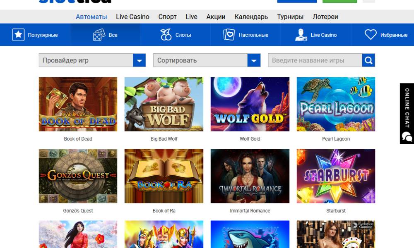Go to the Турниры page
Image resolution: width=414 pixels, height=248 pixels.
click(290, 17)
